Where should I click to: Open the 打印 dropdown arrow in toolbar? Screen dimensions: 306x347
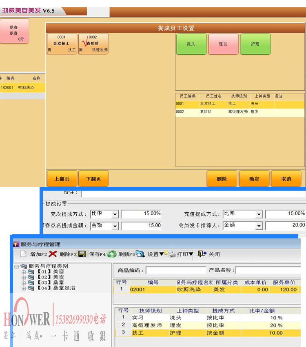(x=191, y=254)
